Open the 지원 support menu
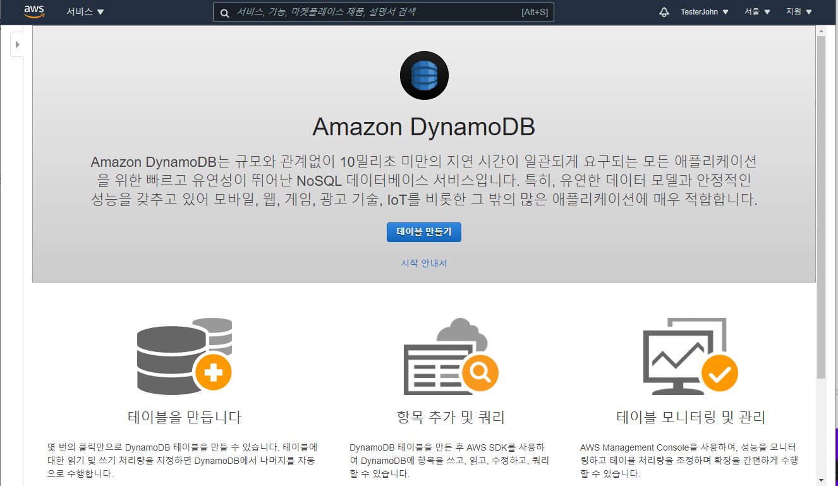This screenshot has height=486, width=838. [x=799, y=11]
